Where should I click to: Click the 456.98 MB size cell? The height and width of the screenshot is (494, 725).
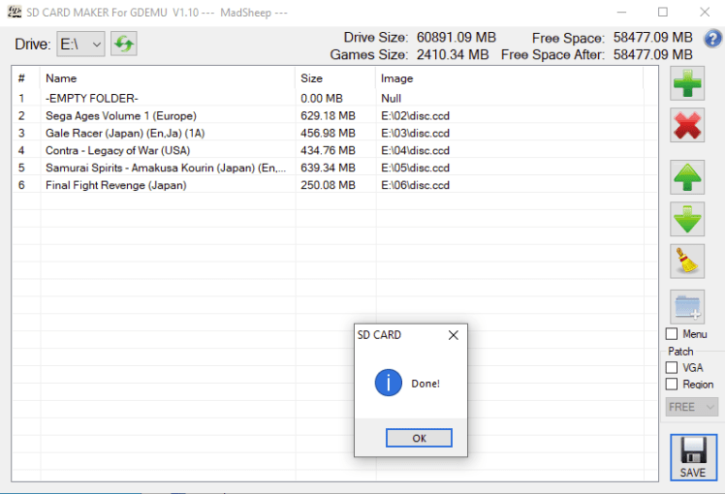[x=328, y=133]
